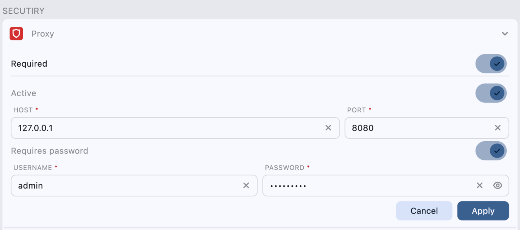Viewport: 520px width, 230px height.
Task: Collapse the Proxy section with the chevron
Action: coord(505,33)
